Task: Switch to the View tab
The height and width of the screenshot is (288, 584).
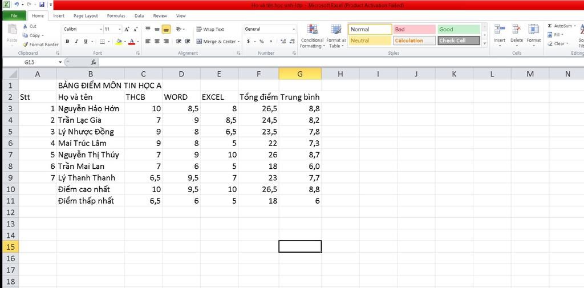Action: [x=181, y=15]
